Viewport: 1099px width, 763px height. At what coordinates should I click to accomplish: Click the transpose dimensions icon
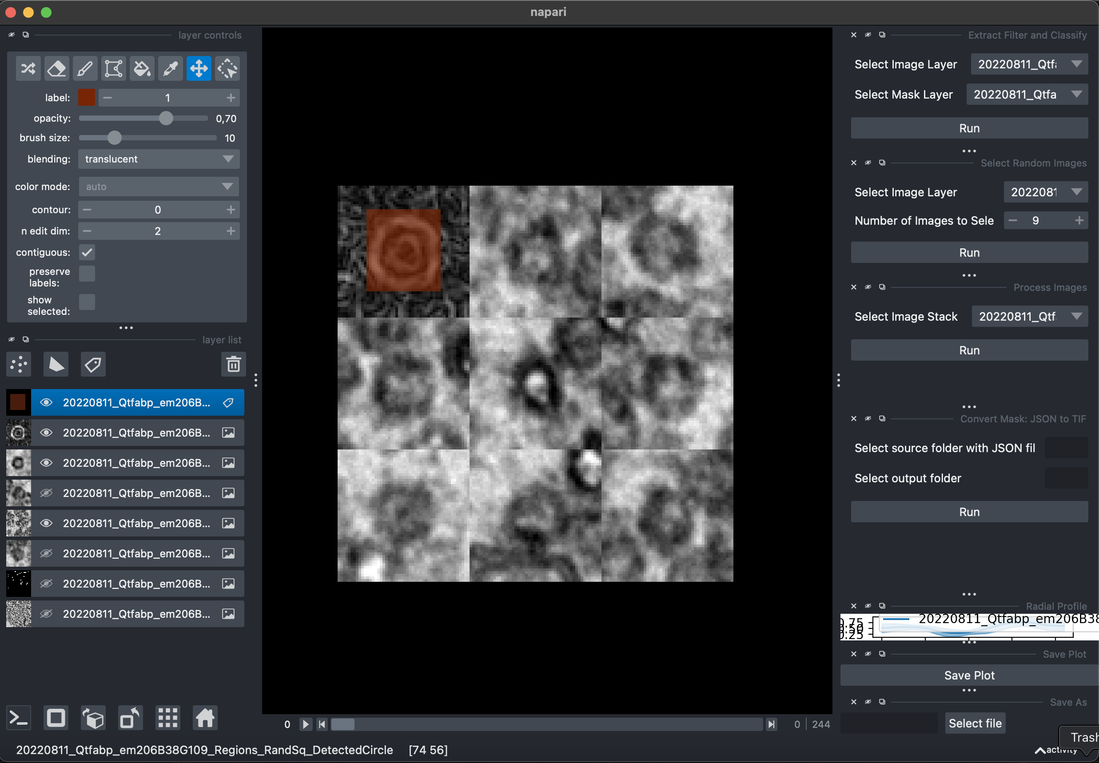click(130, 718)
